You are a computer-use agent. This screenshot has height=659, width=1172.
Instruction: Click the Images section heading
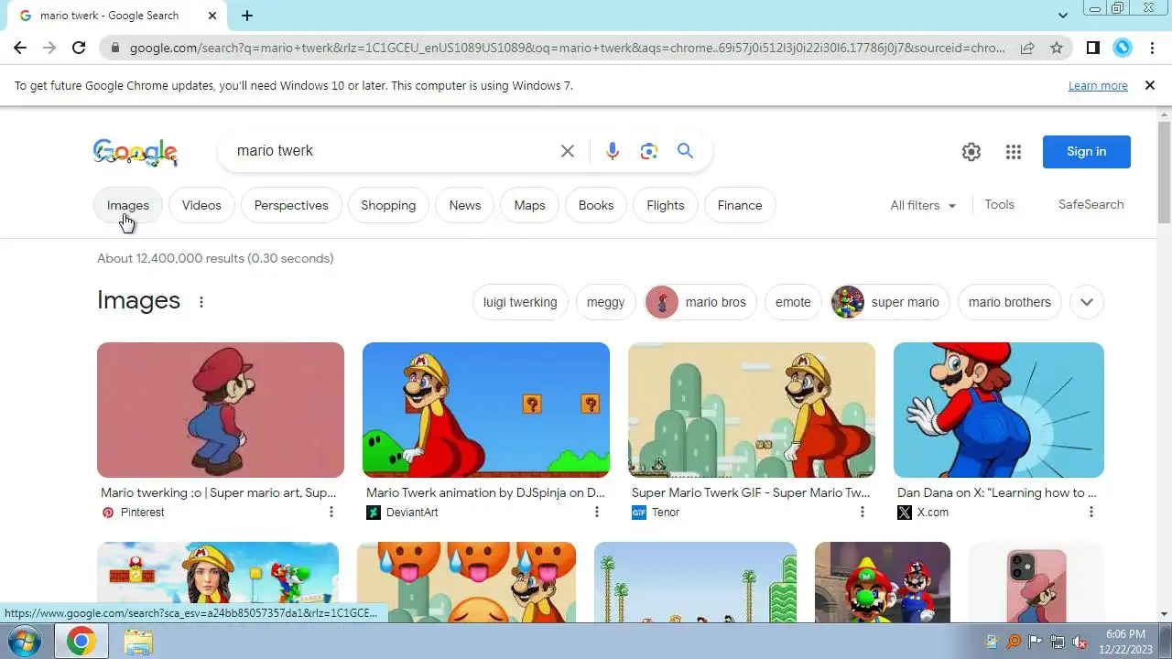[138, 300]
